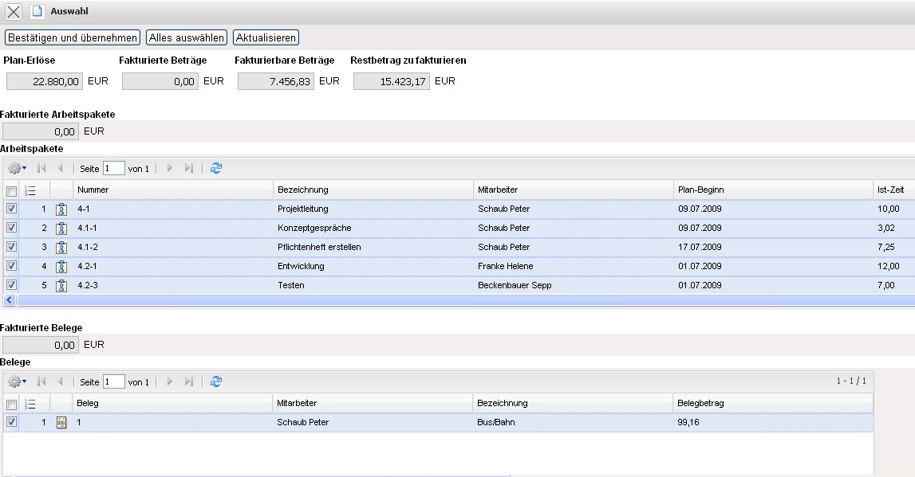Viewport: 915px width, 477px height.
Task: Click Alles auswählen button
Action: (187, 37)
